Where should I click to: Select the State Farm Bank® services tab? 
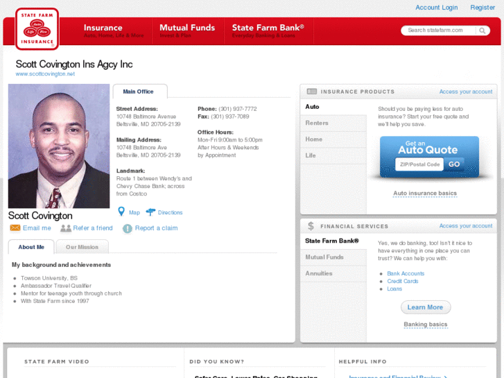point(333,241)
